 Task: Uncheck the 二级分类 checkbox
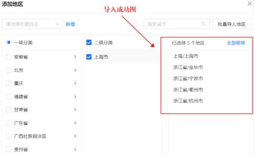click(89, 42)
